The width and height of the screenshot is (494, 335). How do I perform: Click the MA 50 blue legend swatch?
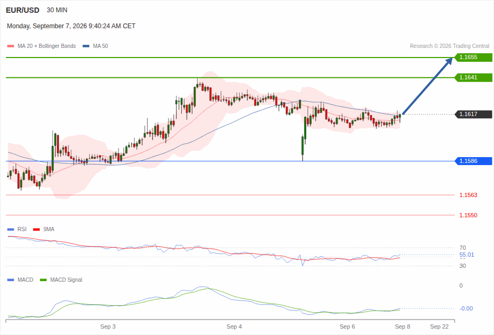[86, 46]
